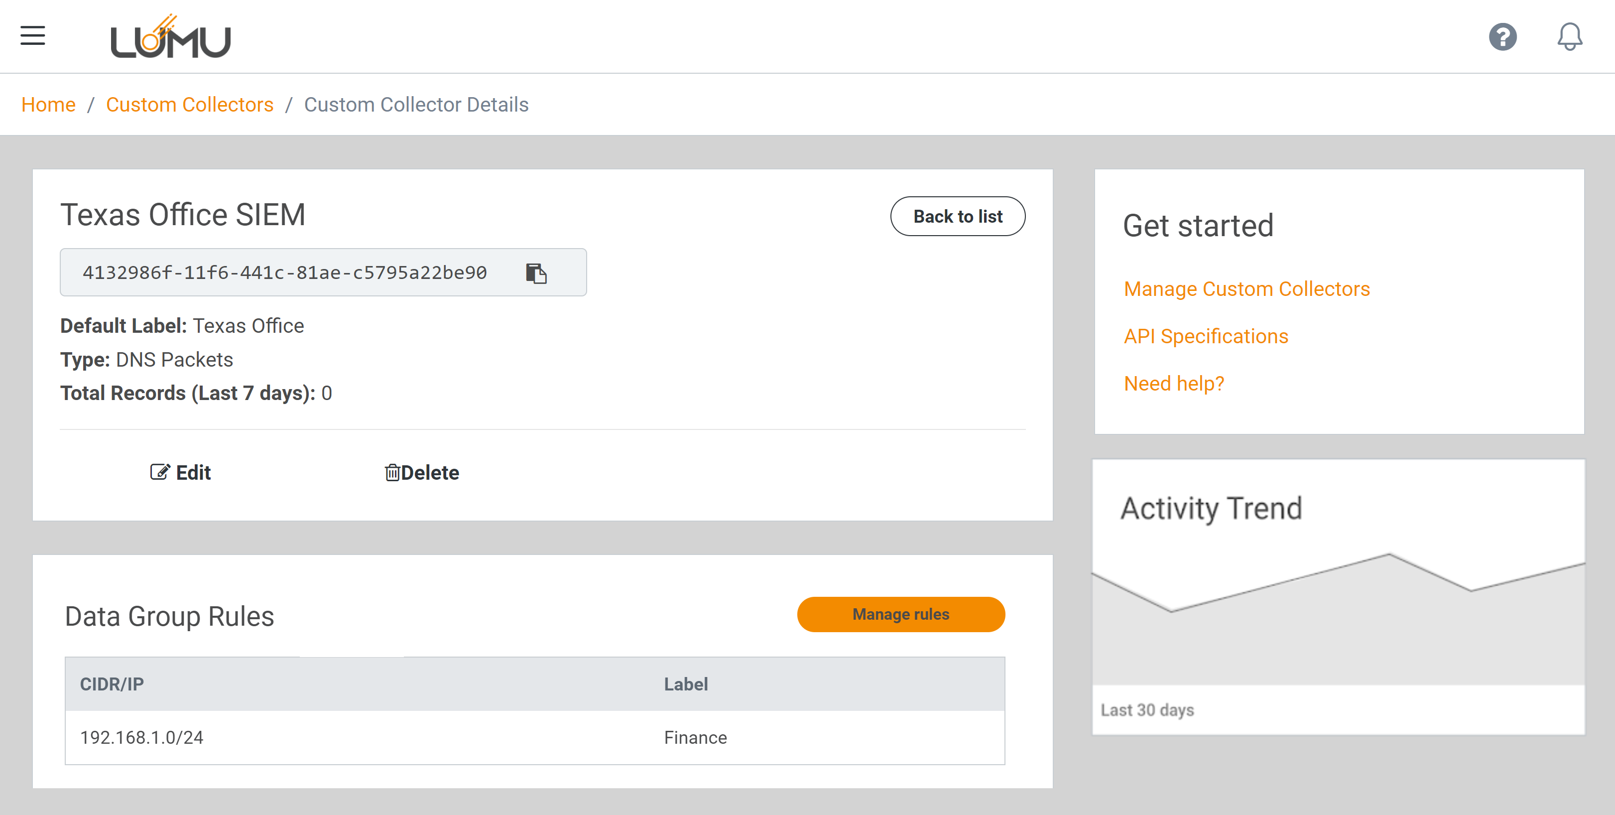Open the hamburger navigation menu

point(32,36)
